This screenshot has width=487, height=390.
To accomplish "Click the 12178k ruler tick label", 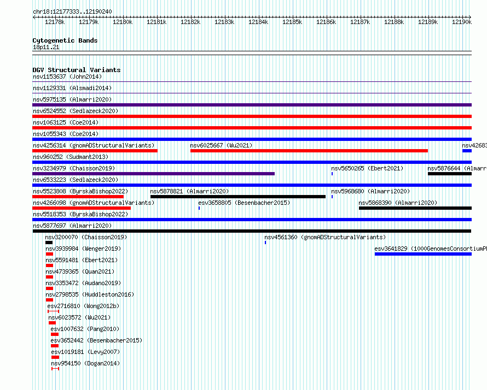I will click(55, 22).
